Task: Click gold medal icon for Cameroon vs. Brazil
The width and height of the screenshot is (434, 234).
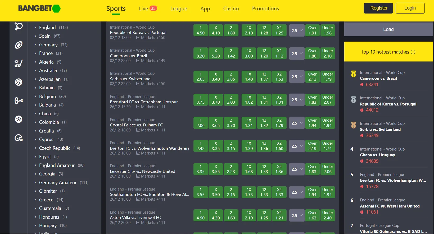Action: (x=353, y=74)
